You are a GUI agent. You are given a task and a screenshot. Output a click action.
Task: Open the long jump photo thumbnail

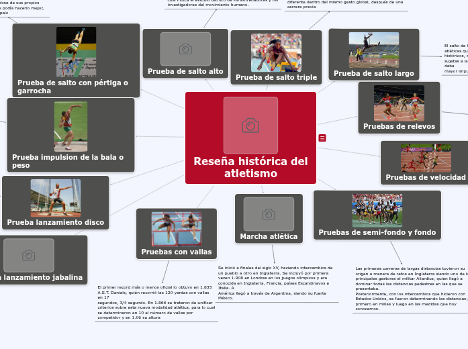(373, 49)
